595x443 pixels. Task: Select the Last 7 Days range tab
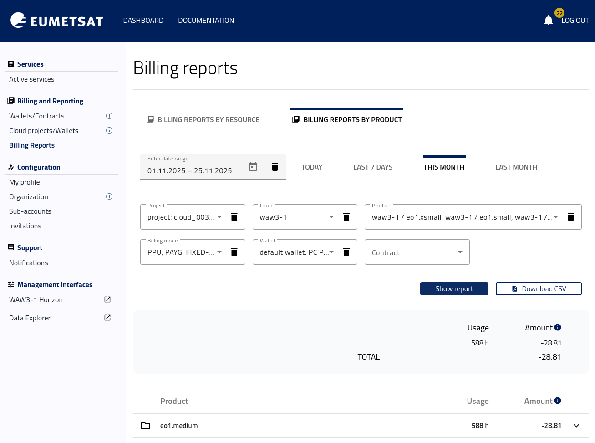[372, 167]
